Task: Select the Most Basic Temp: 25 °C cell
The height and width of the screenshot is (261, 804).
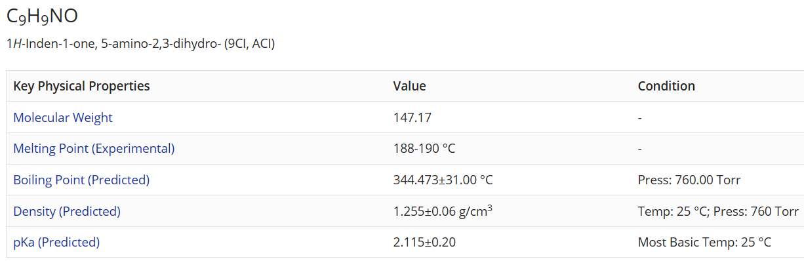Action: coord(704,243)
